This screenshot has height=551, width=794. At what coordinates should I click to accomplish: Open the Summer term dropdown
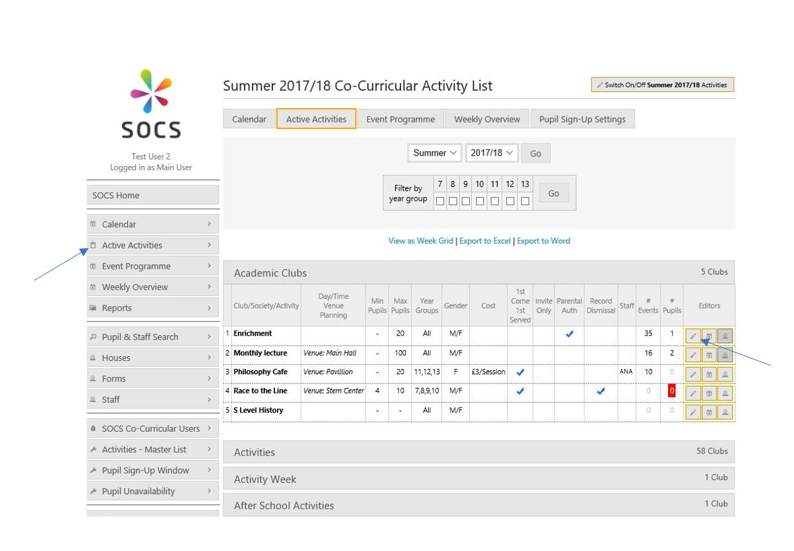pos(435,153)
